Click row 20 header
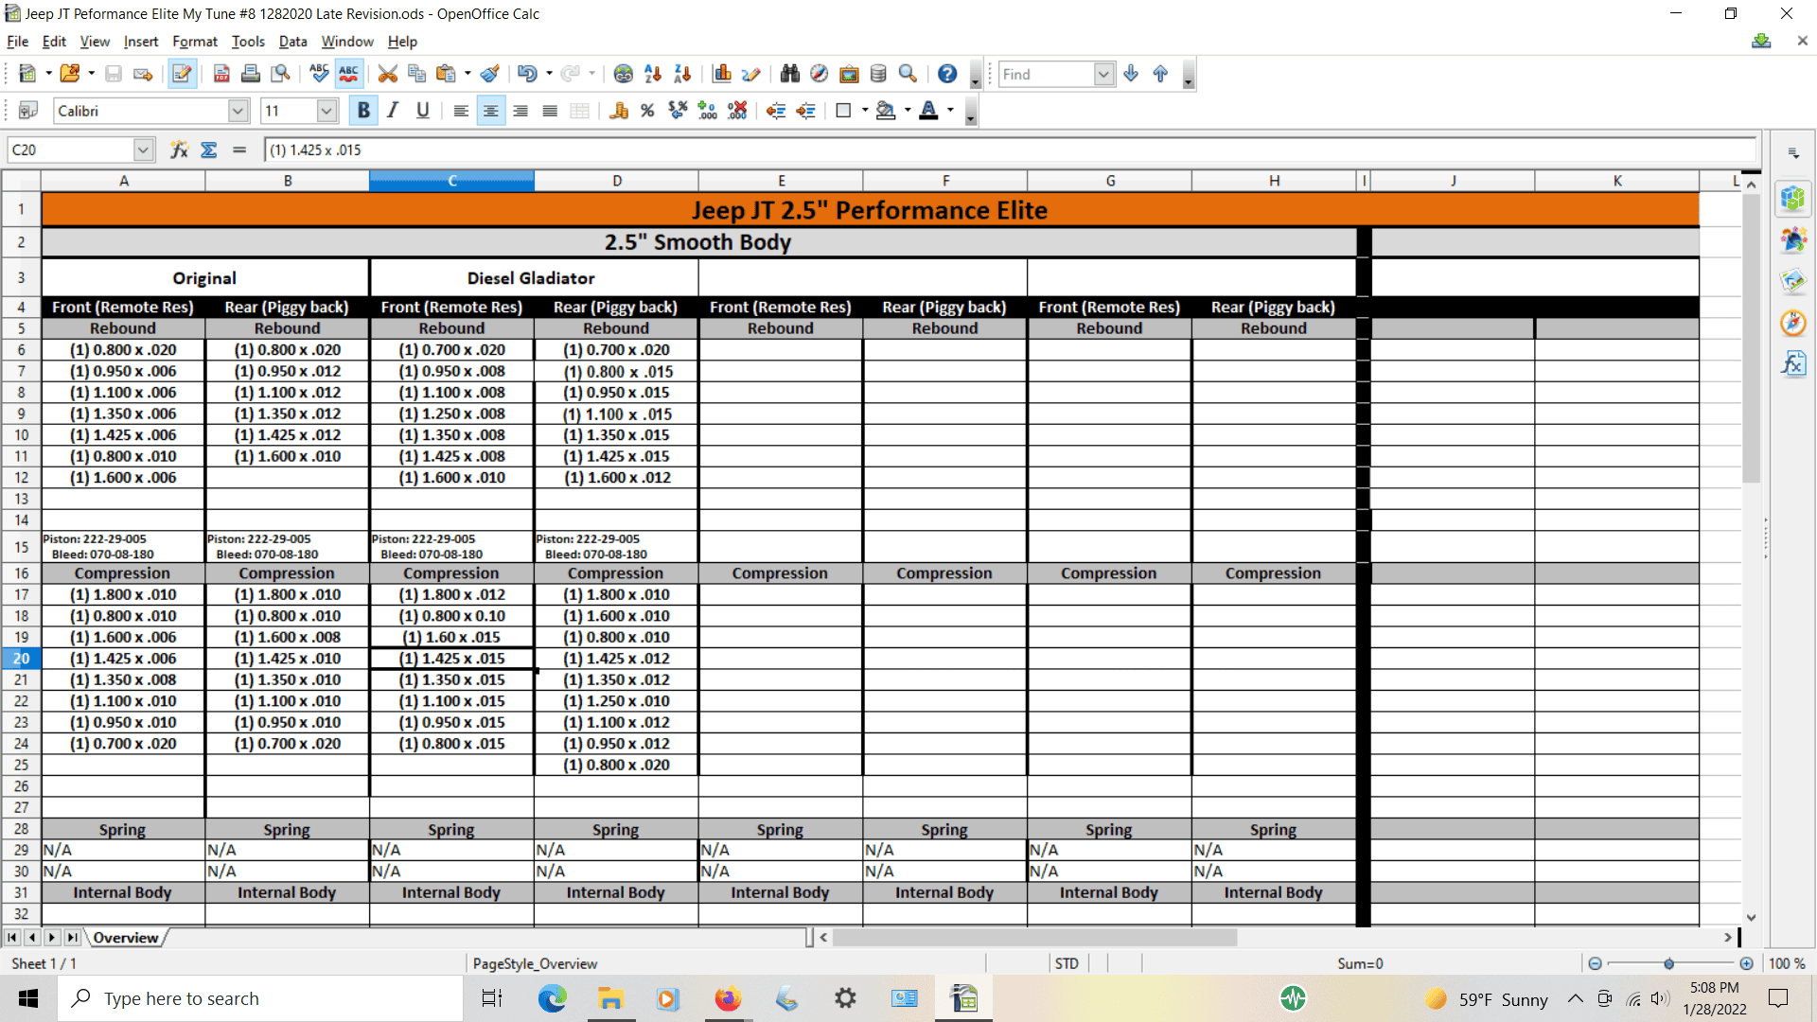 click(21, 659)
